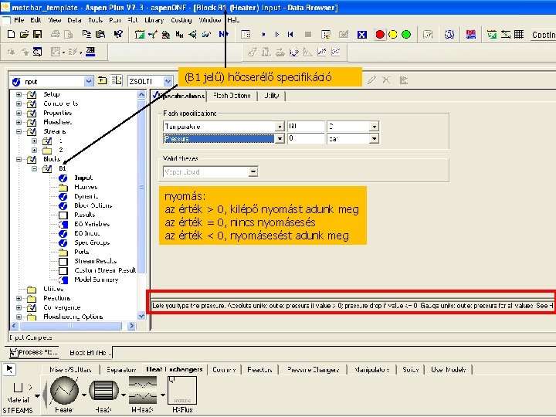This screenshot has width=556, height=417.
Task: Start the simulation run arrow
Action: pos(263,35)
